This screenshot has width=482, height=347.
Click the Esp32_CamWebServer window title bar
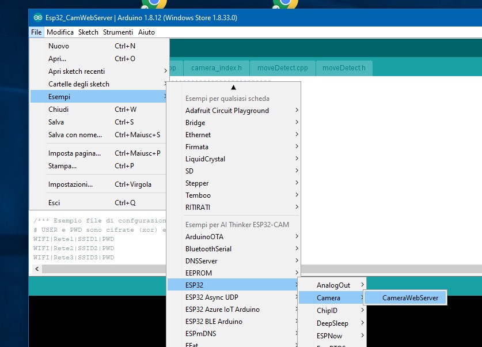(255, 17)
